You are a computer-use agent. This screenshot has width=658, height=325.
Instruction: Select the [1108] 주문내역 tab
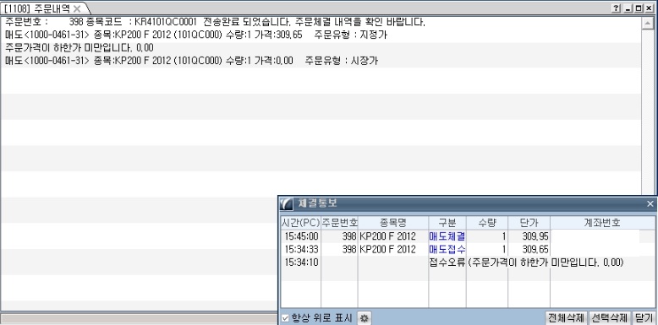[x=37, y=8]
